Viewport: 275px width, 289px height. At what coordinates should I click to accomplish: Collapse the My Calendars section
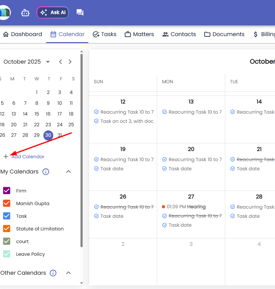click(x=68, y=172)
